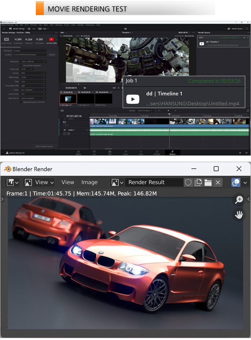Check Upload directly to YouTube
This screenshot has height=340, width=251.
pyautogui.click(x=21, y=102)
